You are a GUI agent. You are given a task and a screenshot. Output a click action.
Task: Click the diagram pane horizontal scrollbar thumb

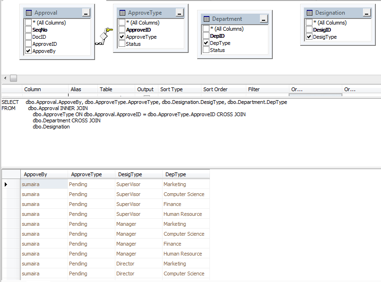point(13,78)
